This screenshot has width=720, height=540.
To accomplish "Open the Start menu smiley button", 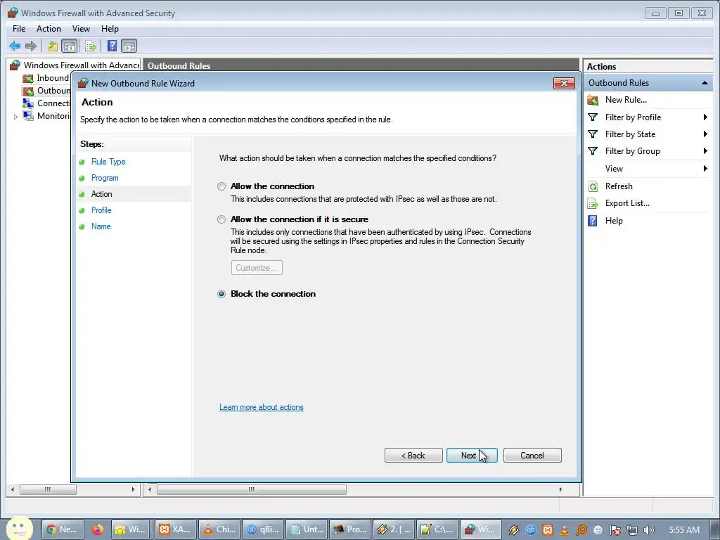I will coord(19,529).
